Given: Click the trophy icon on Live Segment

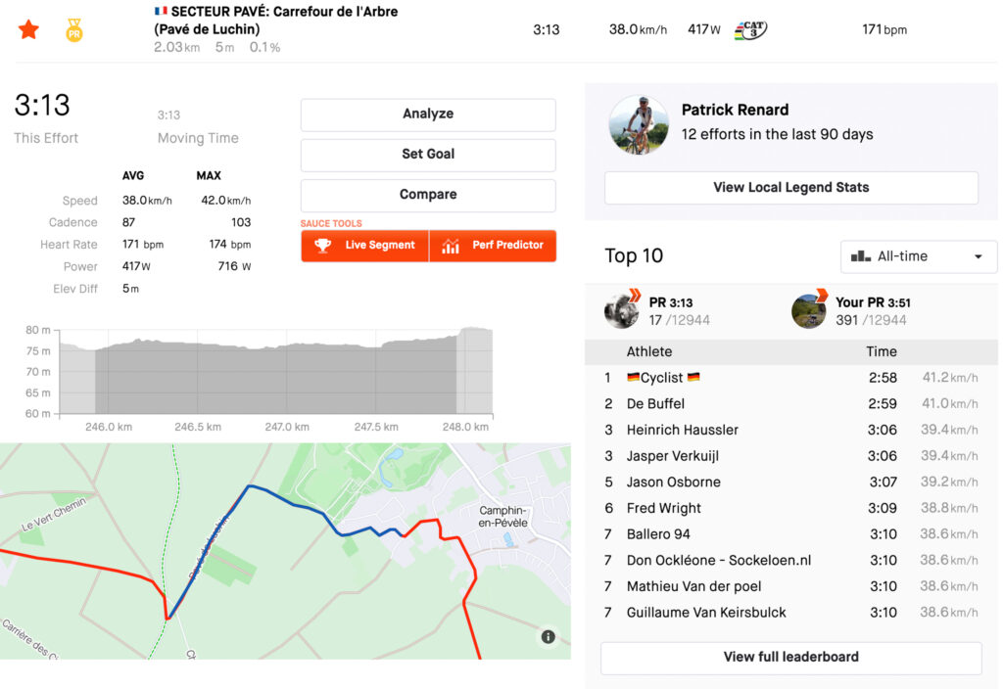Looking at the screenshot, I should point(323,246).
